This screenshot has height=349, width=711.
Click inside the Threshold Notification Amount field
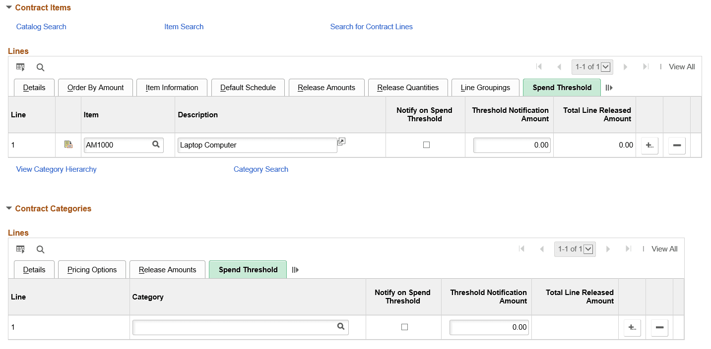(511, 145)
